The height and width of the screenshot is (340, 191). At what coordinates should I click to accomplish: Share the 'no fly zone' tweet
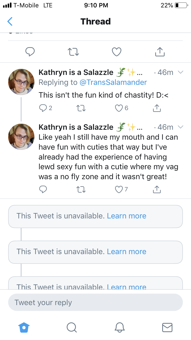157,189
